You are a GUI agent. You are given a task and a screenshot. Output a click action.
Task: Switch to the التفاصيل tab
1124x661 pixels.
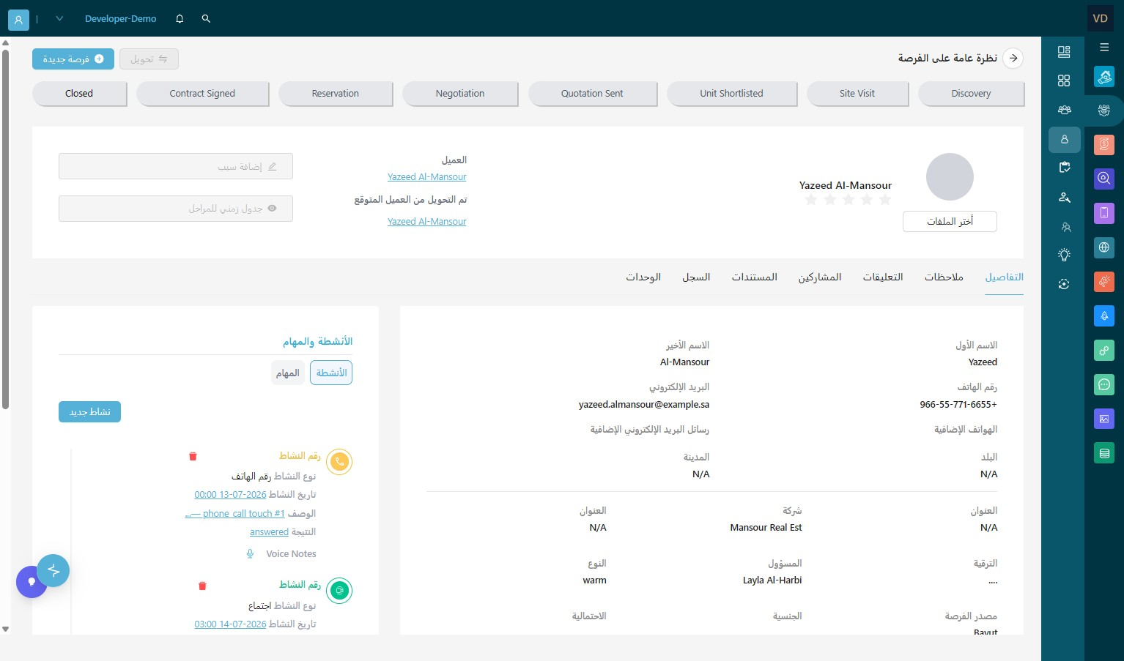1004,277
